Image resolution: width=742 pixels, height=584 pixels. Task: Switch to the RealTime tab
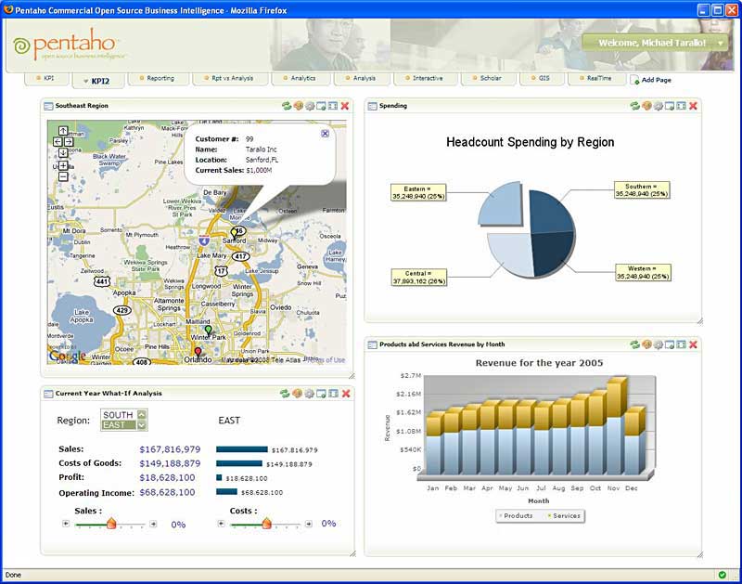tap(596, 79)
